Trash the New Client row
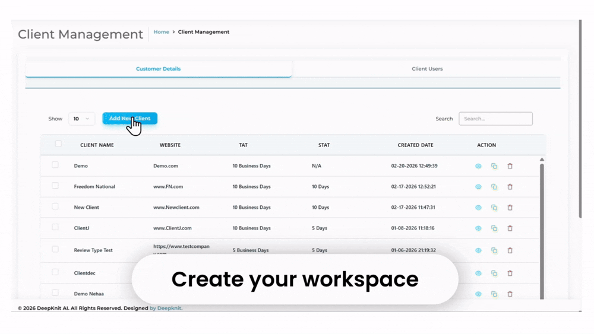Image resolution: width=594 pixels, height=334 pixels. point(510,208)
